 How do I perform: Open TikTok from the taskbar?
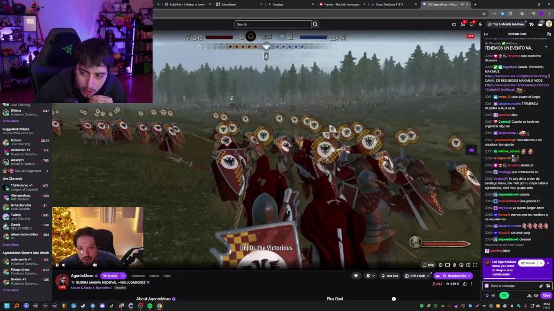(112, 306)
